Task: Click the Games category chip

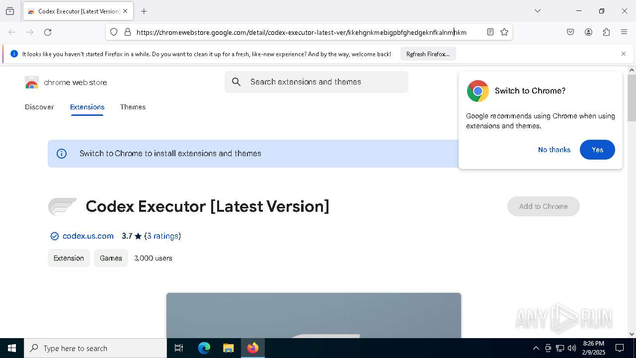Action: 111,258
